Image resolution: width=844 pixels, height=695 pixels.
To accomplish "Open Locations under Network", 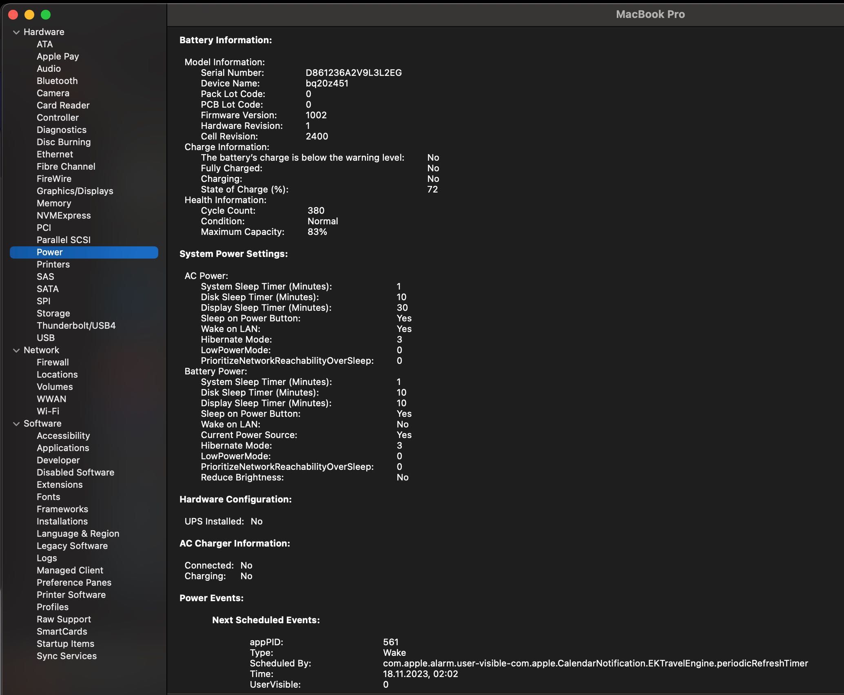I will [x=57, y=374].
